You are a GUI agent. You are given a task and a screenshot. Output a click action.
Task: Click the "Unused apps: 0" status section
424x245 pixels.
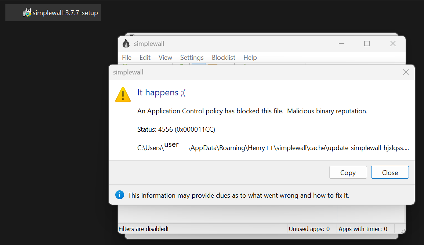coord(309,229)
